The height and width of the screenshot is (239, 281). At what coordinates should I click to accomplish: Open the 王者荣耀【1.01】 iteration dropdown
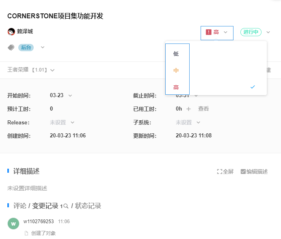pyautogui.click(x=31, y=70)
